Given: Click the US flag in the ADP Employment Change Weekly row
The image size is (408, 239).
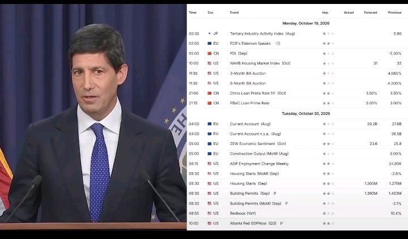Looking at the screenshot, I should coord(210,164).
